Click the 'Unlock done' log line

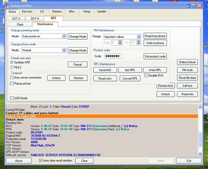[15, 119]
